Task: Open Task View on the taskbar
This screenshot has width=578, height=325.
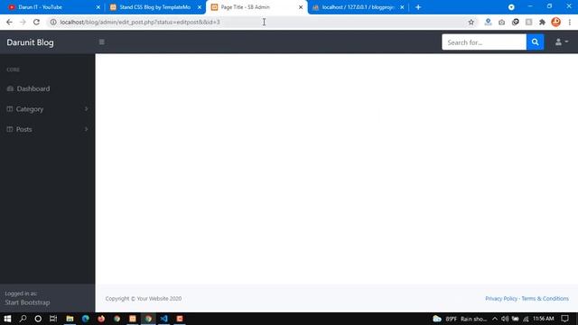Action: pos(53,319)
